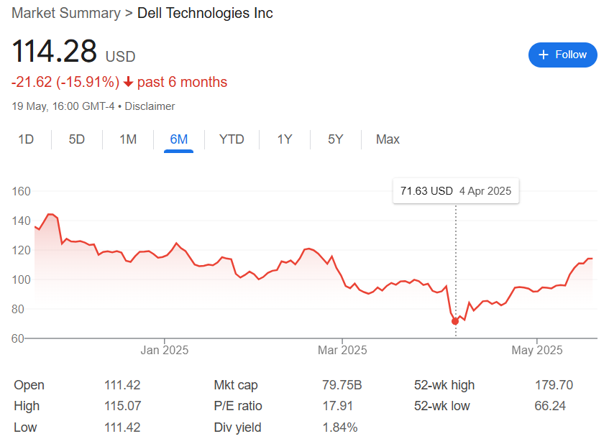This screenshot has width=609, height=444.
Task: Click the Jan 2025 axis label
Action: click(165, 351)
